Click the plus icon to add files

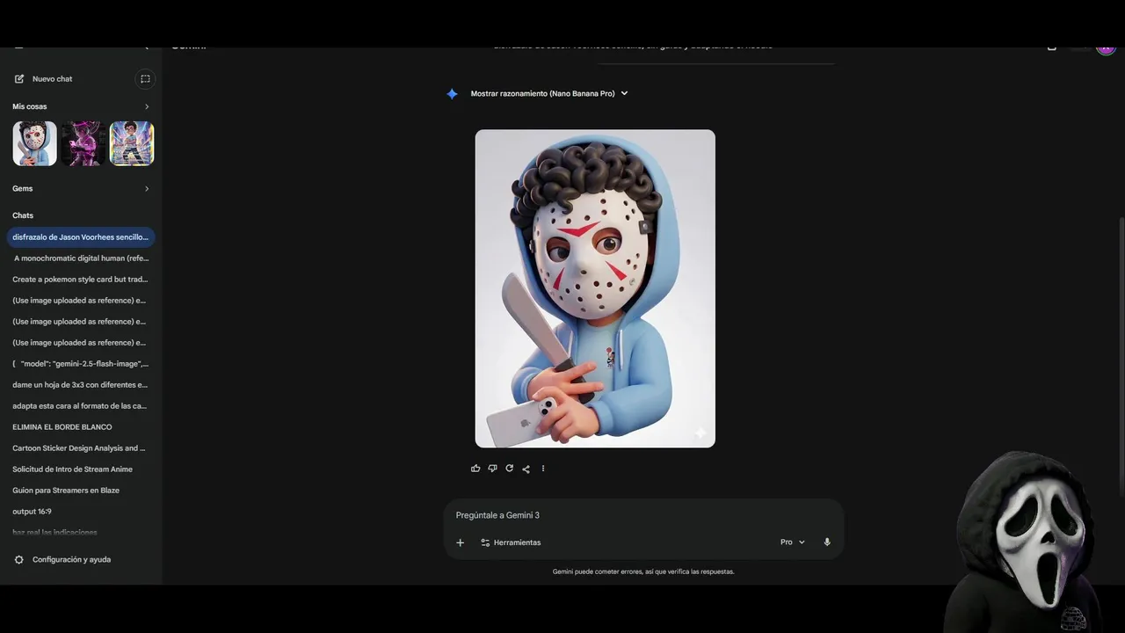point(460,542)
